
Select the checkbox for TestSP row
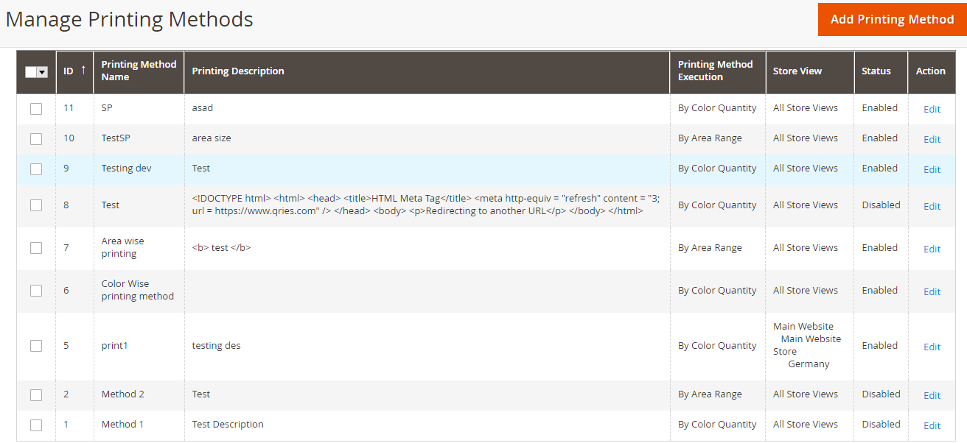tap(36, 139)
